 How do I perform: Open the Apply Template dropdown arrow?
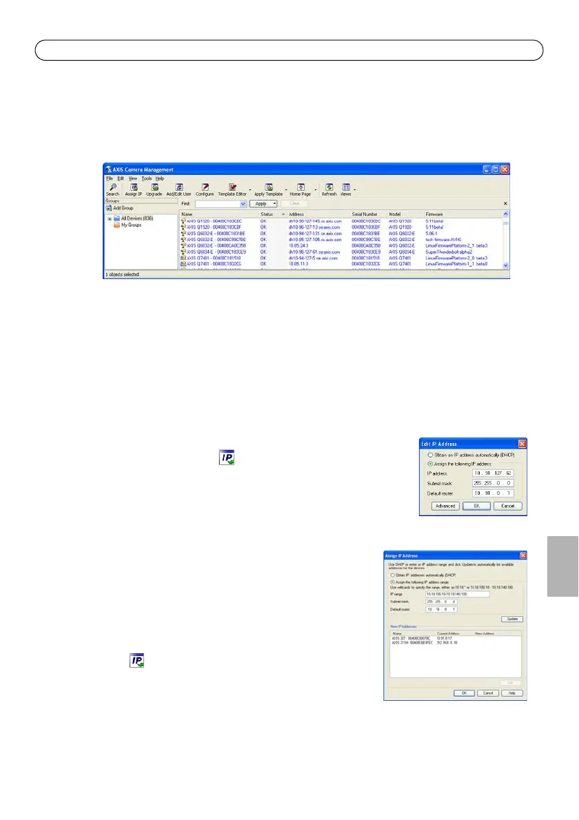tap(286, 189)
